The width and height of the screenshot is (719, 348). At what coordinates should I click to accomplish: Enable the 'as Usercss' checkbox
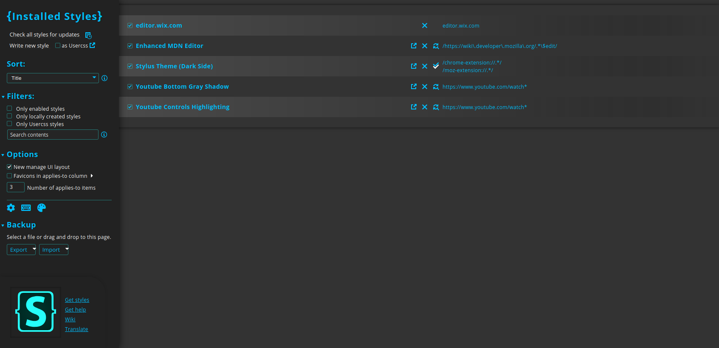tap(58, 46)
